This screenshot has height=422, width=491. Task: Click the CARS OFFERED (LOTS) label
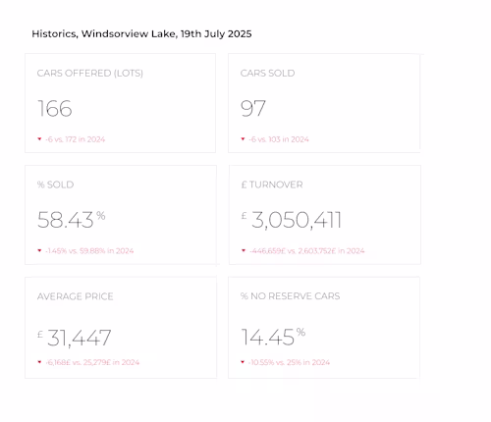(x=90, y=73)
